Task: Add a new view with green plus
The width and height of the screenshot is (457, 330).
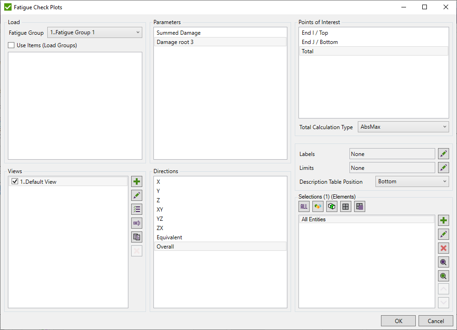Action: pyautogui.click(x=137, y=181)
